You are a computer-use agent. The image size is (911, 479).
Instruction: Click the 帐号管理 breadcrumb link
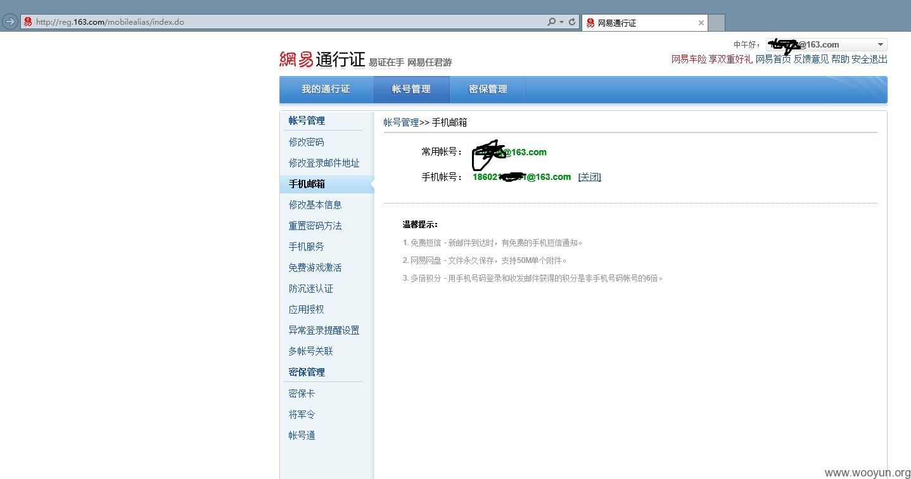point(401,122)
